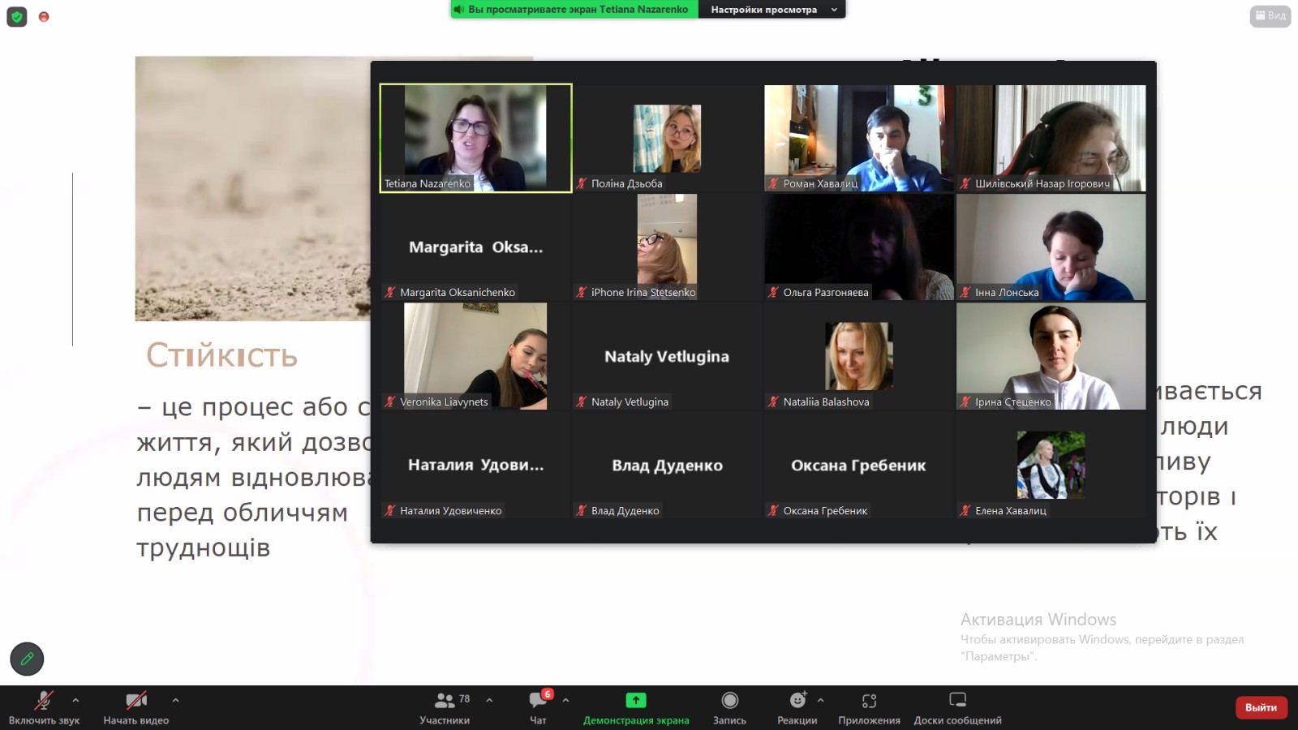
Task: Start video with Начать видео button
Action: tap(135, 707)
